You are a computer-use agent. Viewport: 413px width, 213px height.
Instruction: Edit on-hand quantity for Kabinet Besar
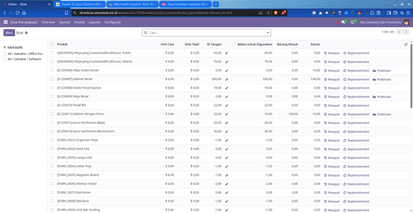pos(227,79)
